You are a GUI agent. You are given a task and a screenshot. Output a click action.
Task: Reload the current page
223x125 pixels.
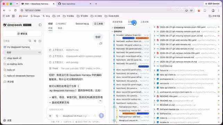click(15, 10)
